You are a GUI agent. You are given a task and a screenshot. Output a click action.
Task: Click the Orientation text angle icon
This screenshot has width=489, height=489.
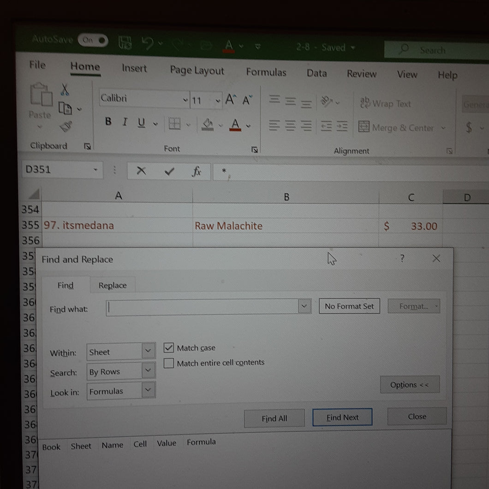click(x=326, y=101)
